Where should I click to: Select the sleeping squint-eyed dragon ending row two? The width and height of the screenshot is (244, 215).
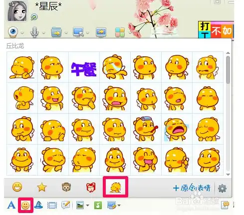(x=208, y=98)
